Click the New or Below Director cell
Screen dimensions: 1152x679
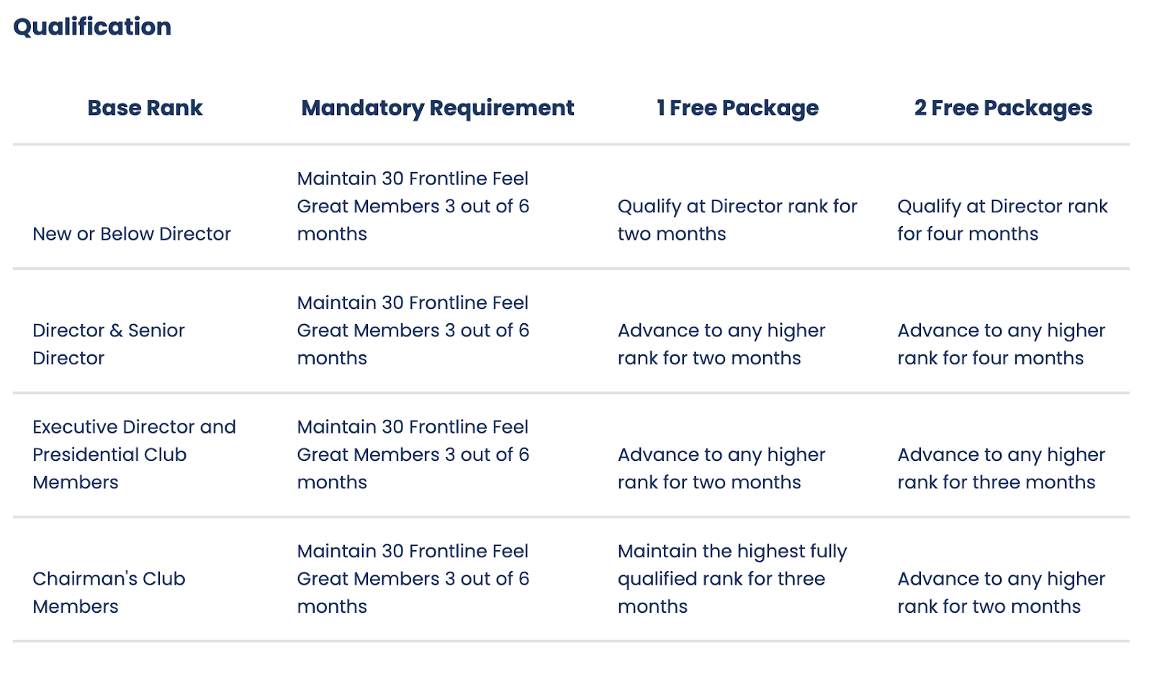point(132,234)
